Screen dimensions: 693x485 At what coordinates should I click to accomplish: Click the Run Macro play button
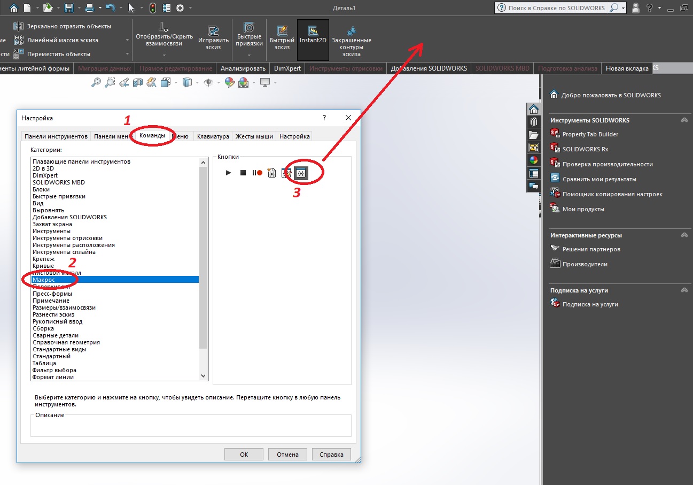[x=229, y=173]
